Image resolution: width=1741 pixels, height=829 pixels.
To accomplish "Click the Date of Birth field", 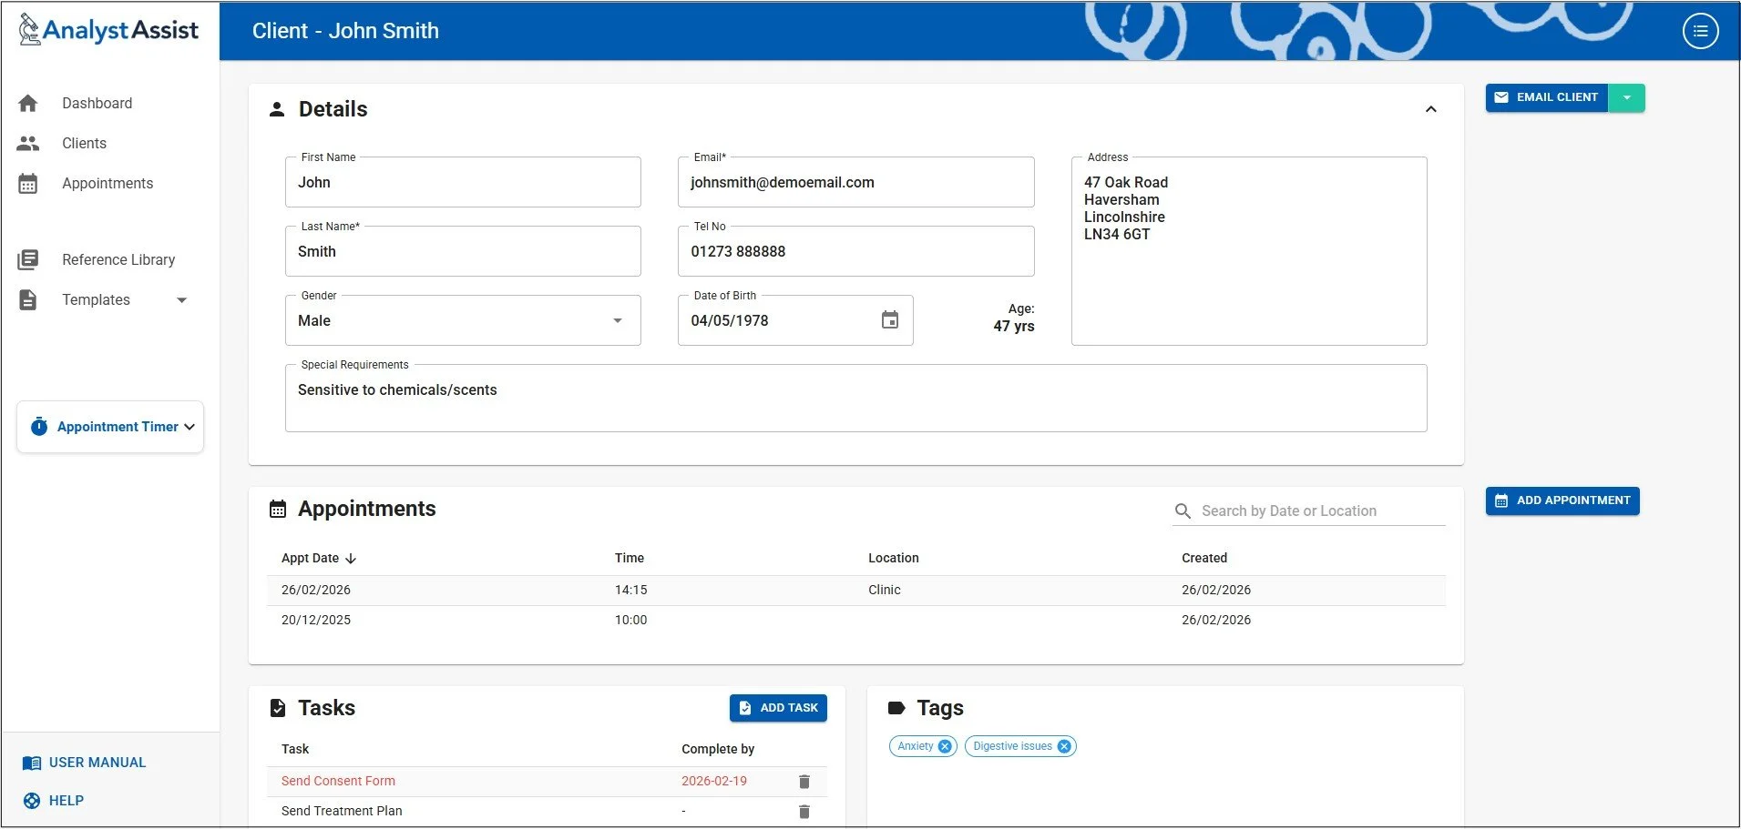I will [795, 320].
